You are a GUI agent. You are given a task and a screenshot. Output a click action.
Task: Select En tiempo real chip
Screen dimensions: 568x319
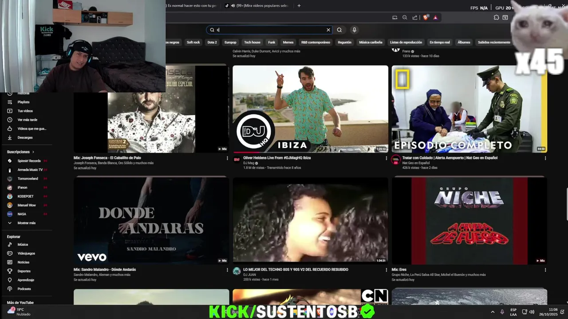[440, 42]
